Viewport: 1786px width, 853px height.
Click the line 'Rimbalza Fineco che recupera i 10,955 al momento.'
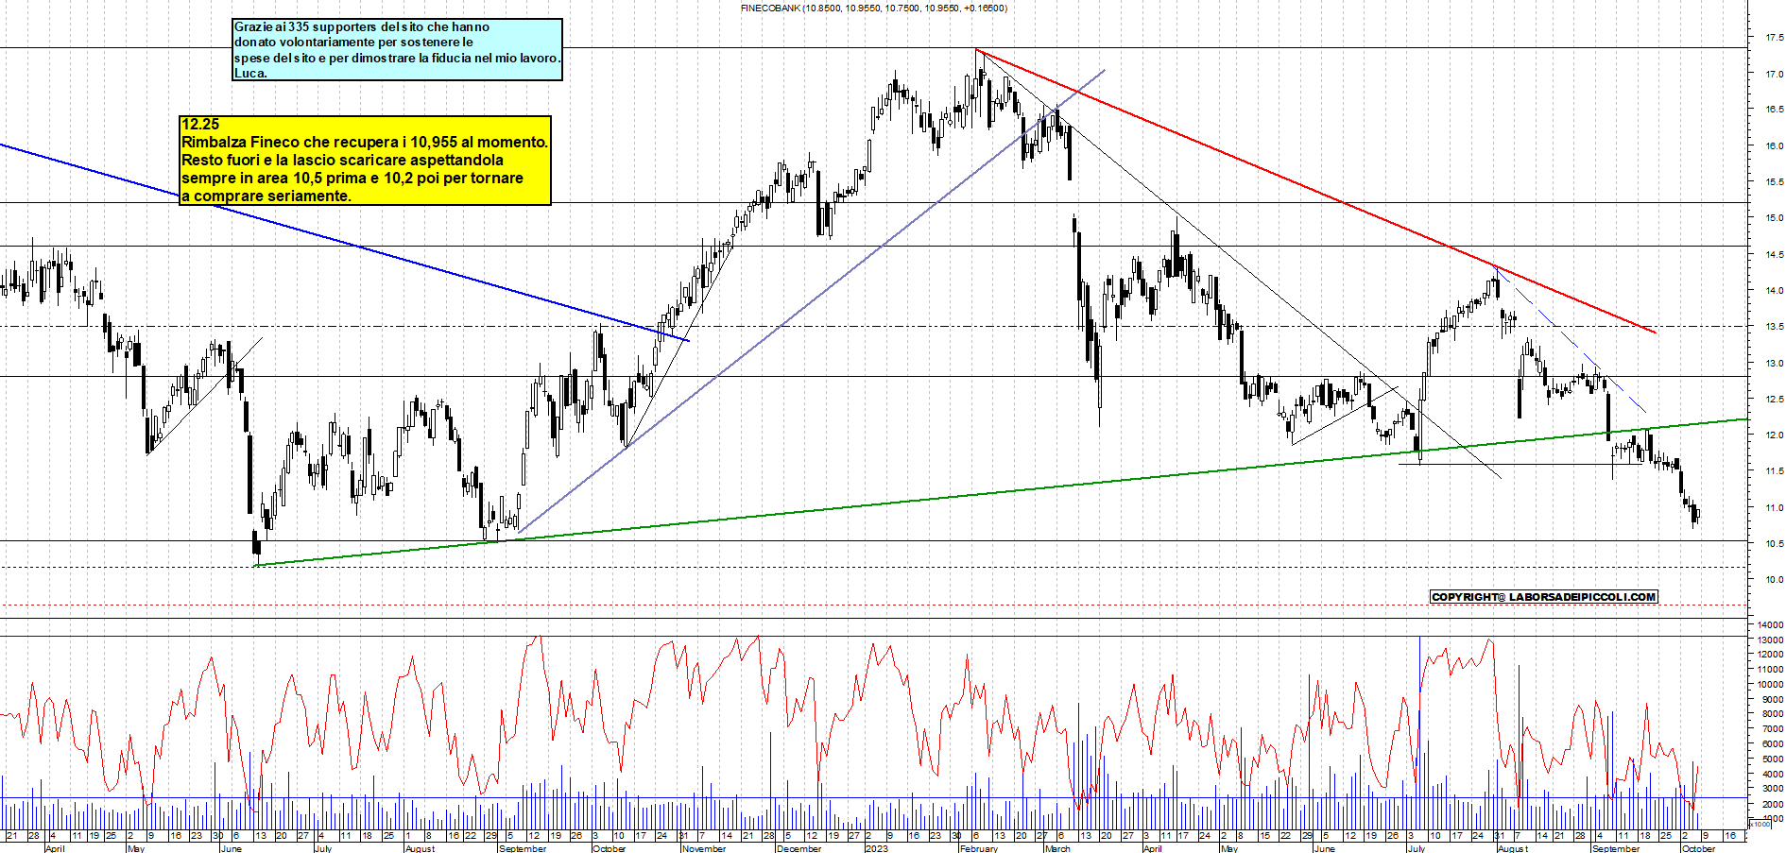(365, 142)
